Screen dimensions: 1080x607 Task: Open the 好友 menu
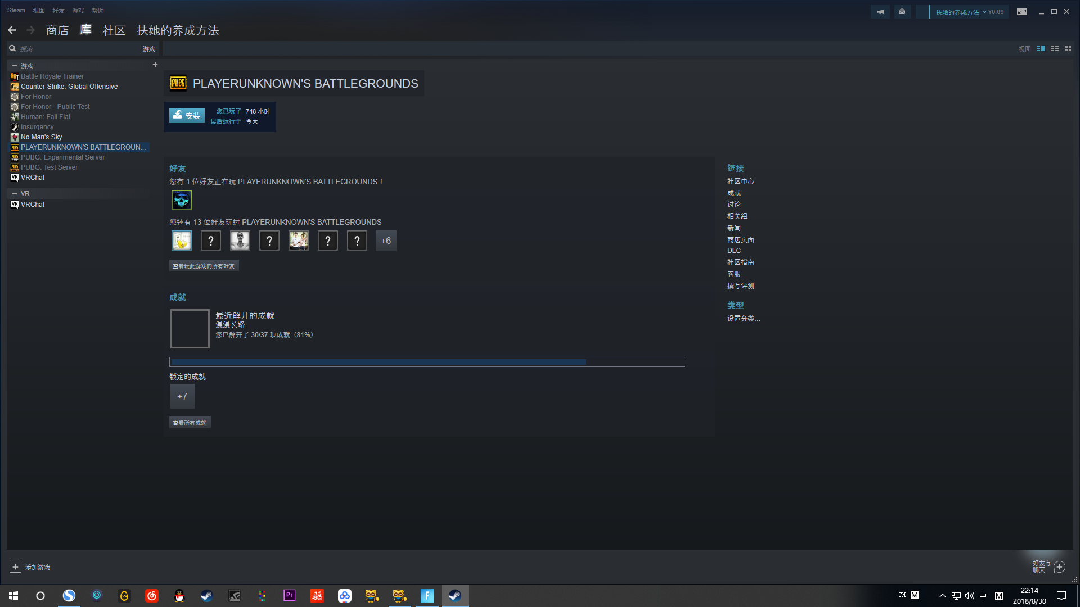click(x=58, y=11)
